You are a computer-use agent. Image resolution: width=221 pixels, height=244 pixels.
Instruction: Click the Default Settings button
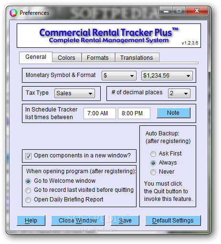[173, 221]
